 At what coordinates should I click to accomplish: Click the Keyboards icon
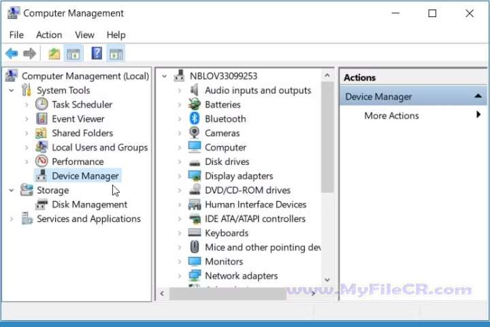[x=195, y=232]
